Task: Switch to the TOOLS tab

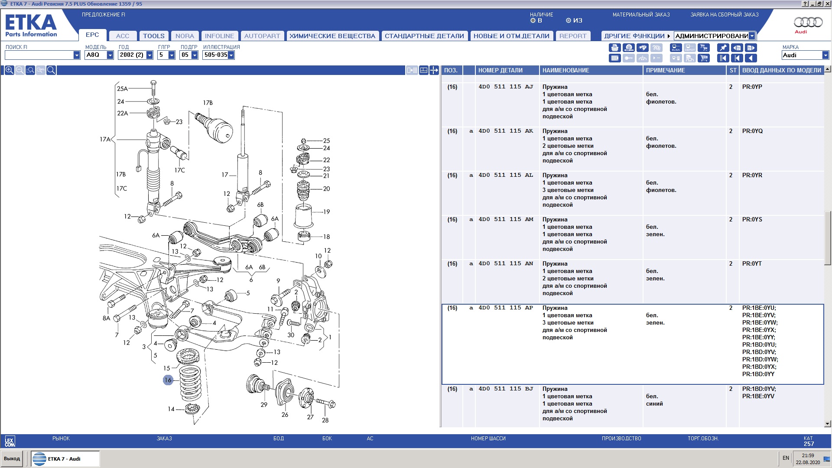Action: [153, 36]
